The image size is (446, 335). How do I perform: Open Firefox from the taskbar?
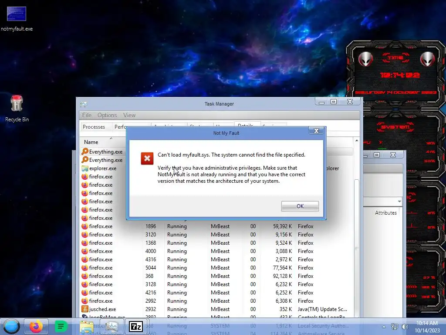[x=36, y=326]
